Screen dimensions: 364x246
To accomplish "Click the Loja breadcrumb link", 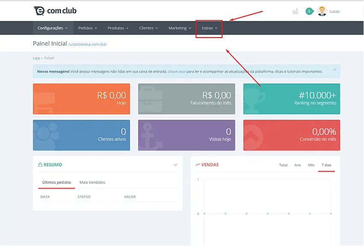I will 36,58.
